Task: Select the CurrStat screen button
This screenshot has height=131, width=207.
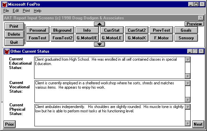Action: click(x=112, y=30)
